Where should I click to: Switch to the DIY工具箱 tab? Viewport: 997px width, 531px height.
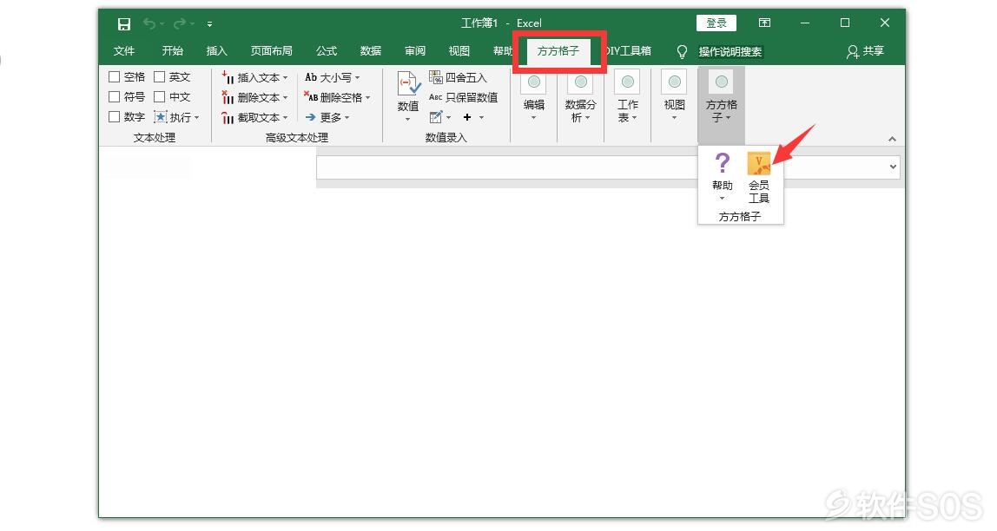click(x=630, y=51)
